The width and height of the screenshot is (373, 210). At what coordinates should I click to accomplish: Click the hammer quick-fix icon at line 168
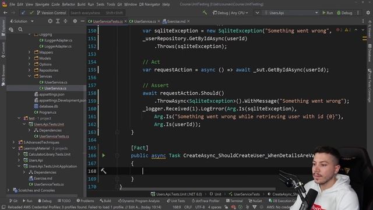[x=104, y=171]
